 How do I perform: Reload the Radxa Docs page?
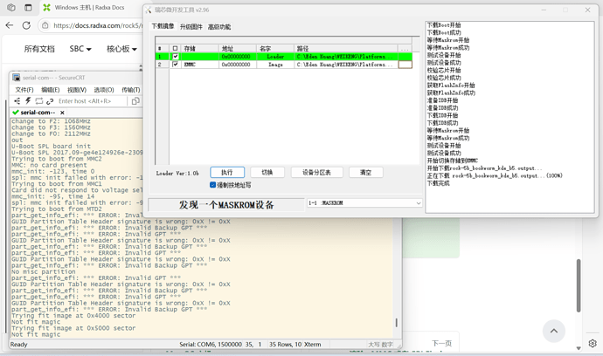pyautogui.click(x=26, y=25)
